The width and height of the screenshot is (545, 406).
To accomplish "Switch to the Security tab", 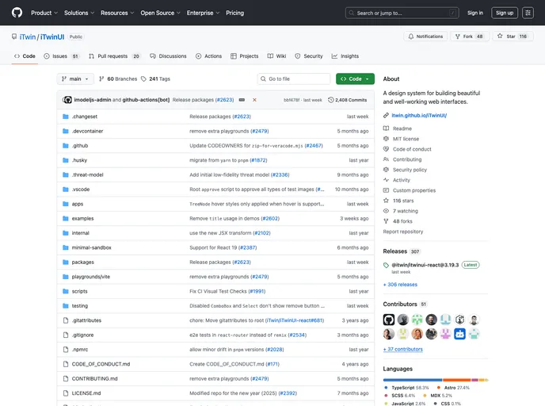I will click(309, 56).
